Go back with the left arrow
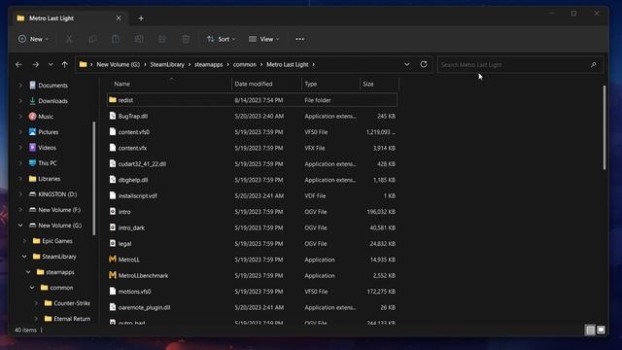 pos(18,64)
